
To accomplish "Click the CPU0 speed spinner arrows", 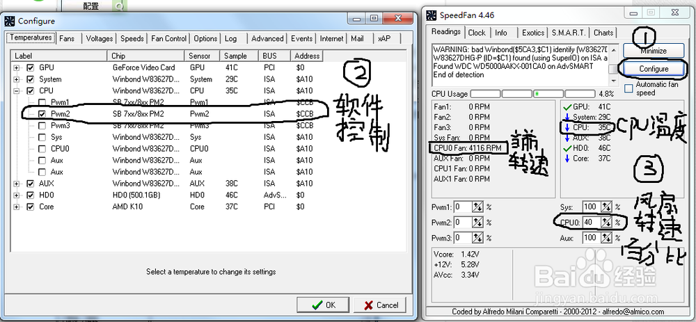I will tap(606, 223).
